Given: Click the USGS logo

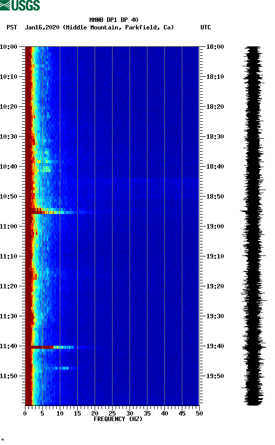Looking at the screenshot, I should [20, 5].
